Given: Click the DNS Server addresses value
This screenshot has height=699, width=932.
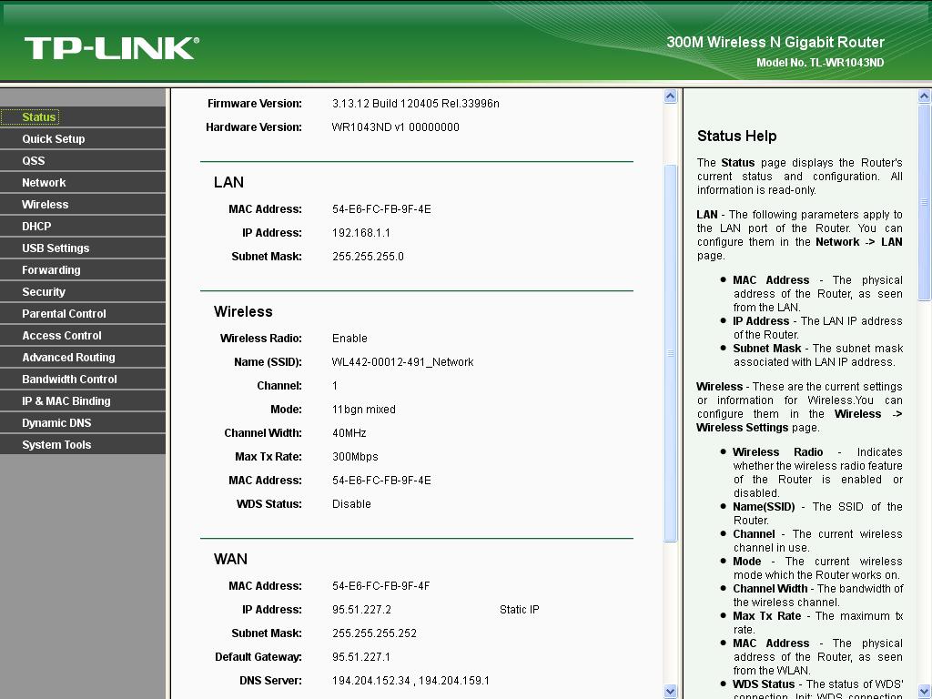Looking at the screenshot, I should tap(410, 681).
